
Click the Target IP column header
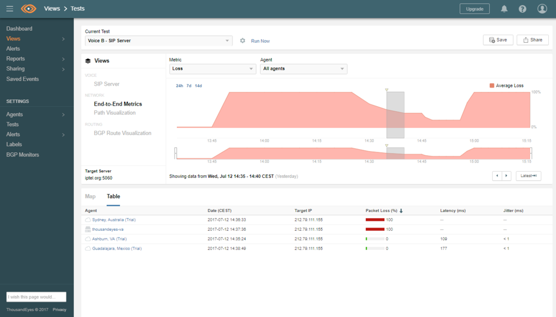pyautogui.click(x=303, y=211)
